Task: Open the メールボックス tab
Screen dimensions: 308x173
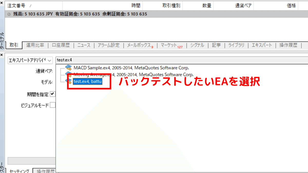Action: point(140,45)
